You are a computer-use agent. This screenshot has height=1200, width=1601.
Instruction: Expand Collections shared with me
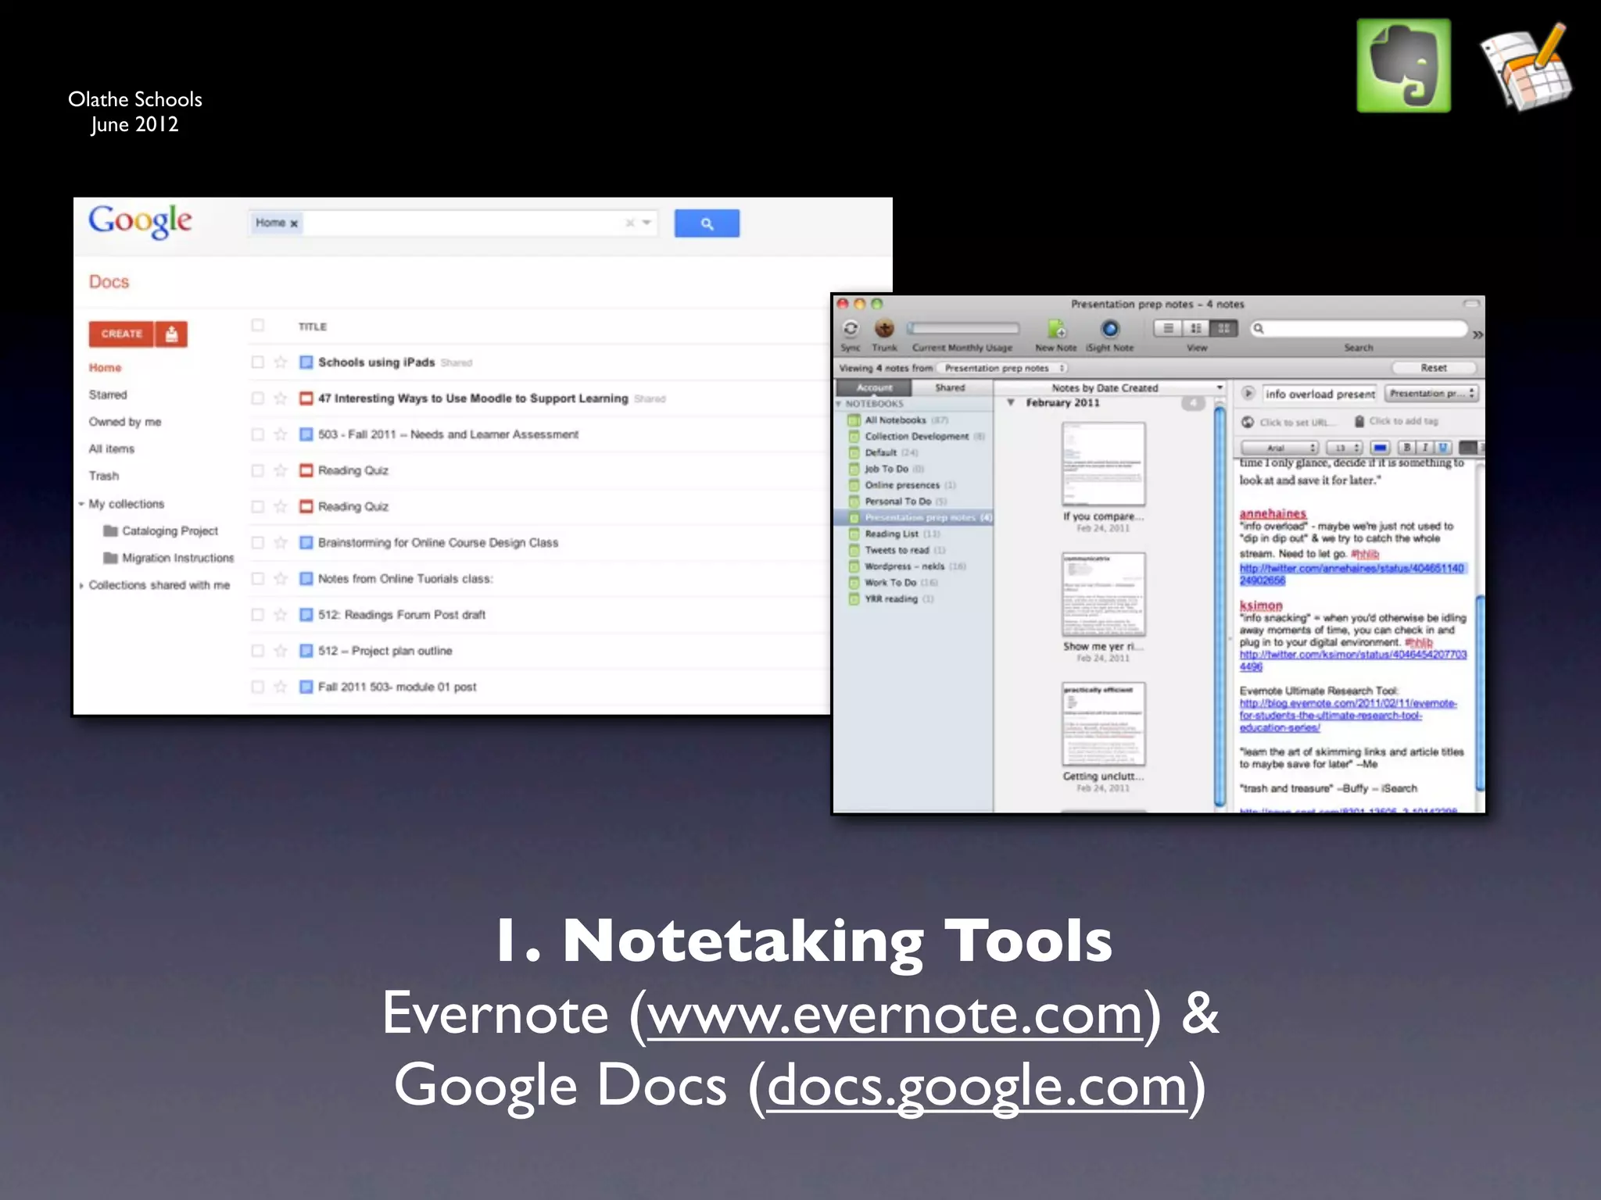tap(81, 585)
